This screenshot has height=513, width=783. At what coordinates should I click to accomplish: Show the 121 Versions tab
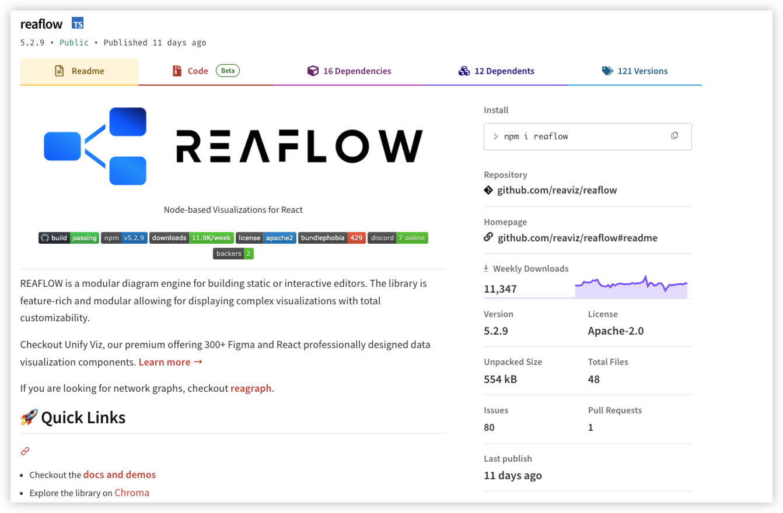point(635,72)
